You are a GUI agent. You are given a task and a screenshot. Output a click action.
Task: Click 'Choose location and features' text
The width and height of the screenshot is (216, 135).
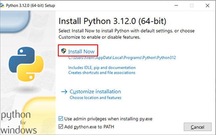(x=95, y=98)
